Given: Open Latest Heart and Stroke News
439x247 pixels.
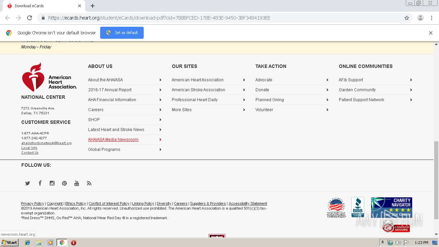Looking at the screenshot, I should pyautogui.click(x=116, y=130).
